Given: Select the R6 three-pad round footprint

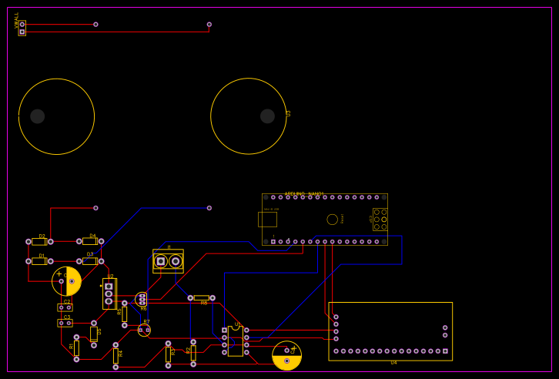Looking at the screenshot, I should click(142, 300).
